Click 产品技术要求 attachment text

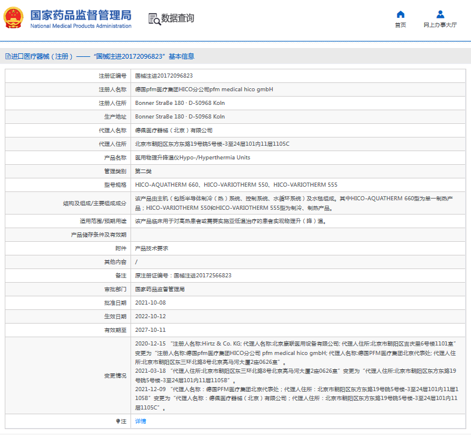[151, 248]
